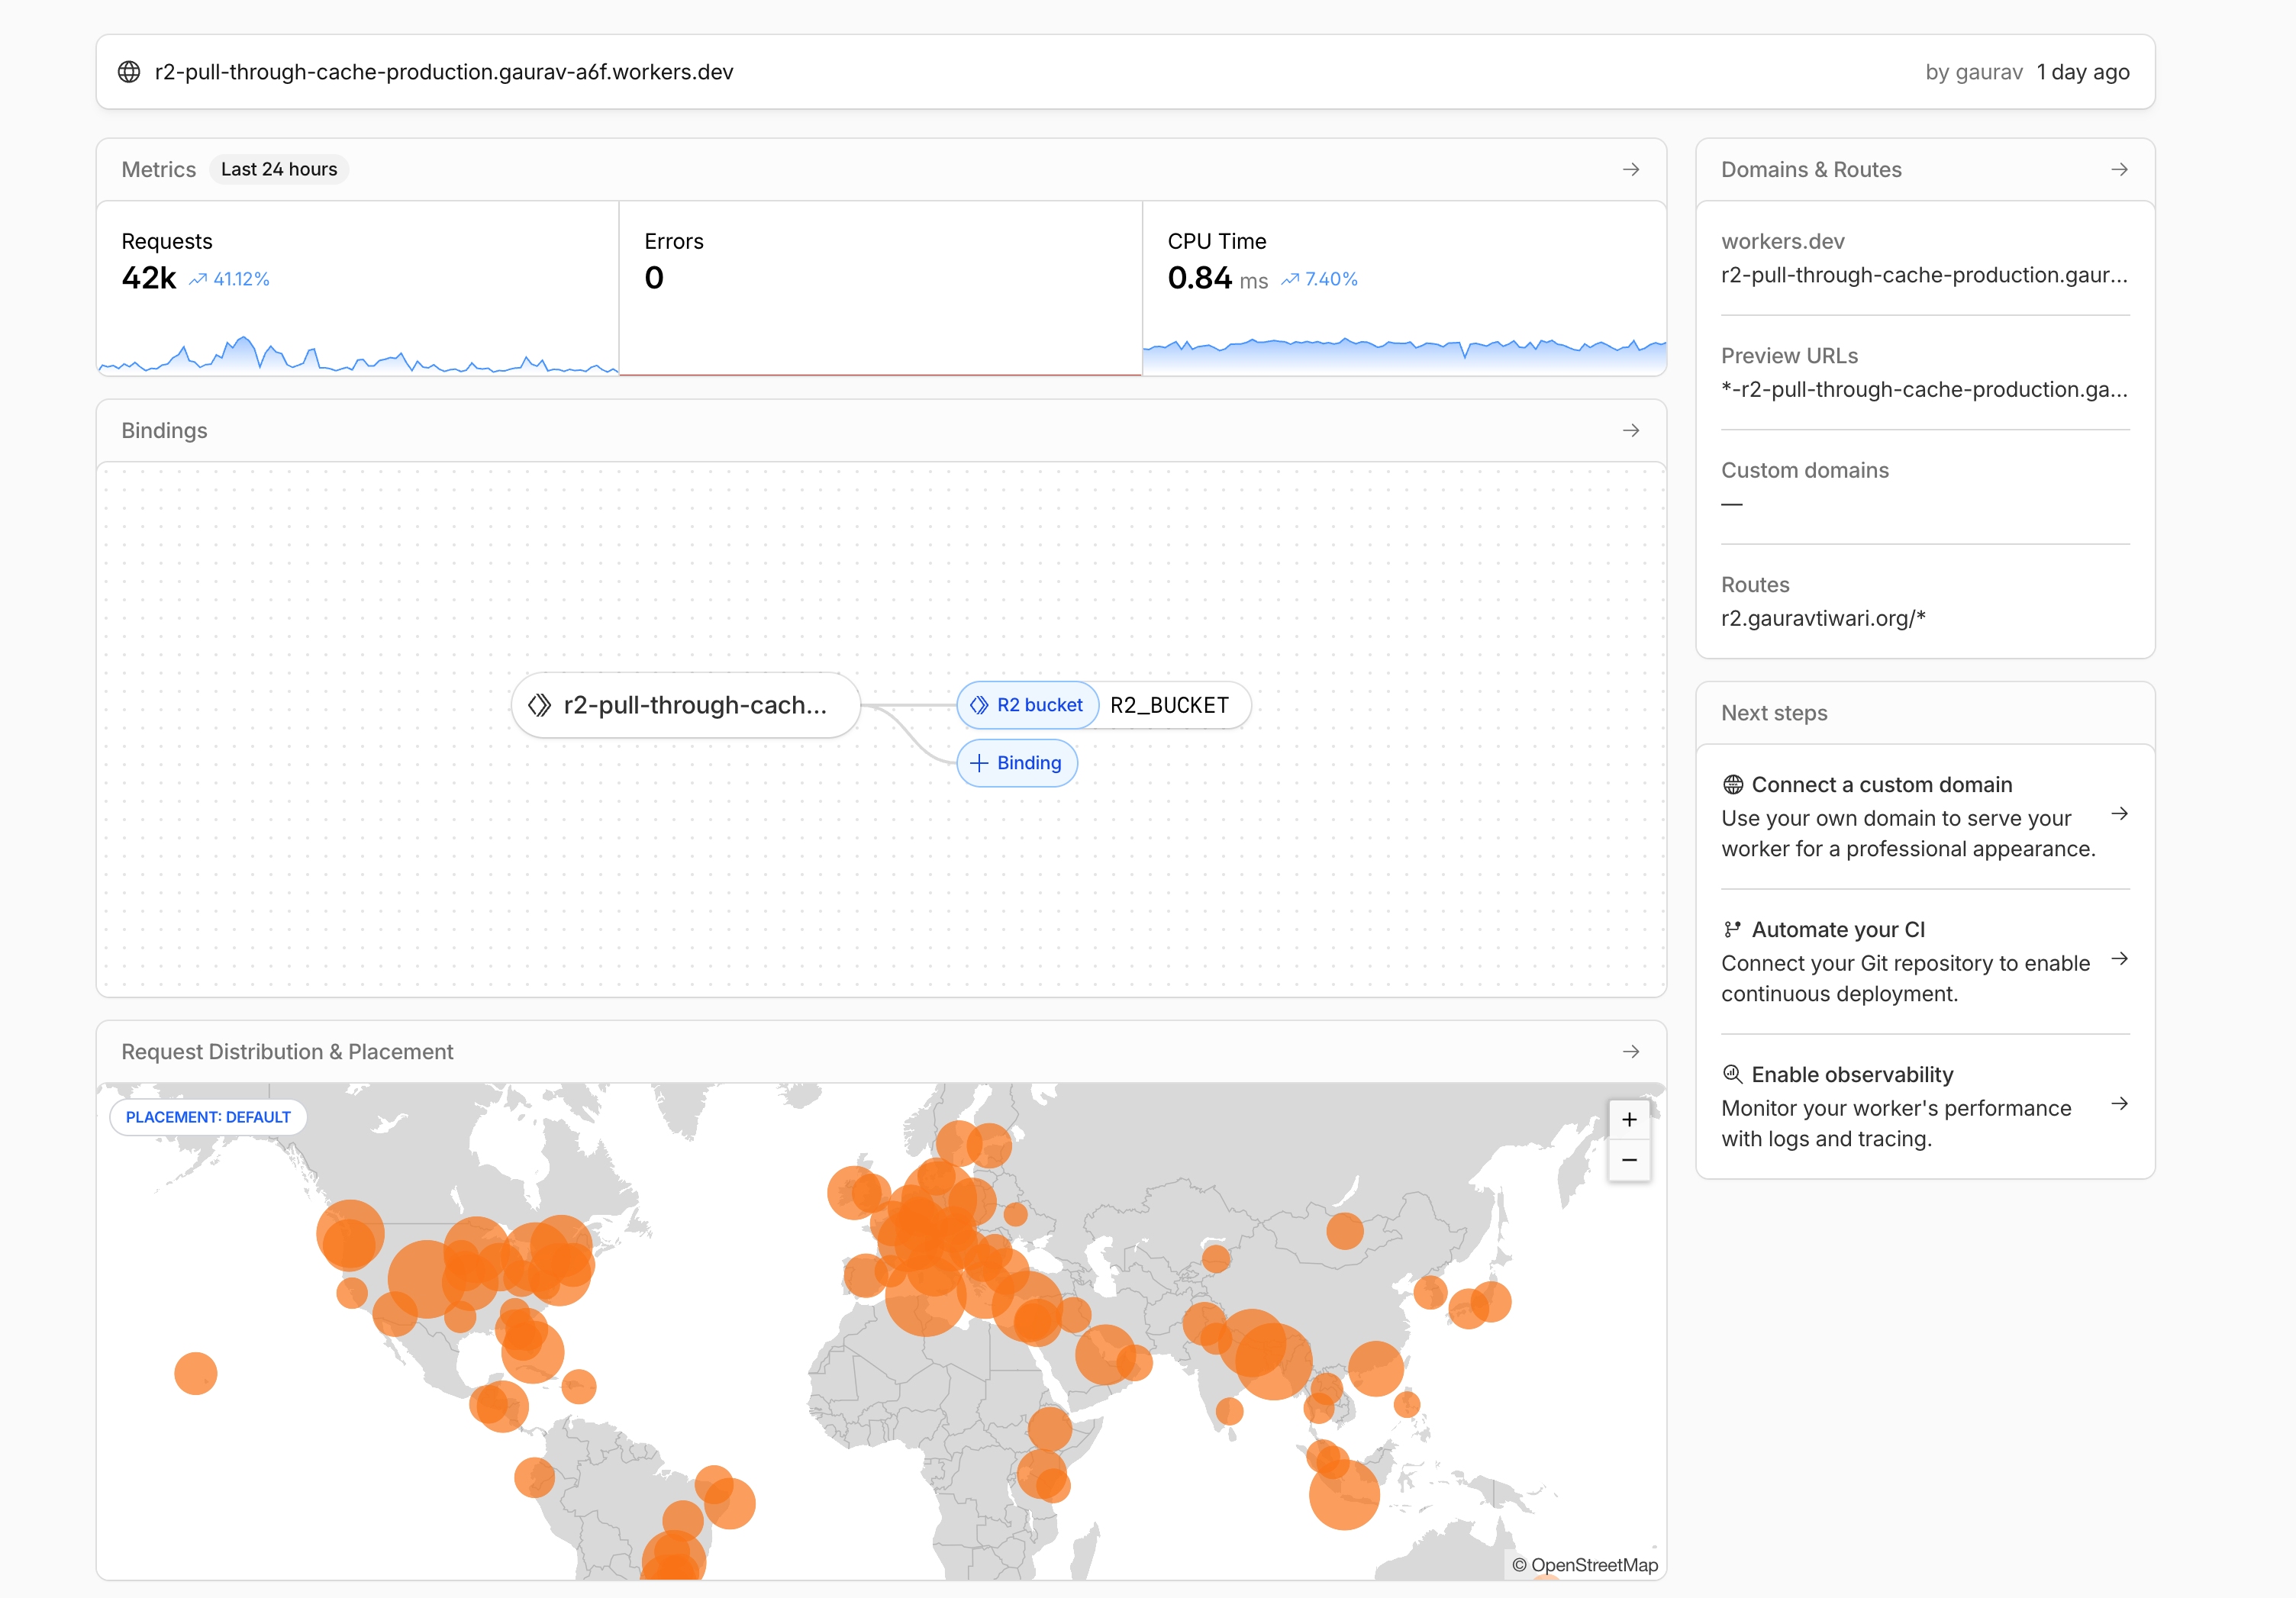2296x1598 pixels.
Task: Expand the r2-pull-through-cache worker node
Action: click(685, 705)
